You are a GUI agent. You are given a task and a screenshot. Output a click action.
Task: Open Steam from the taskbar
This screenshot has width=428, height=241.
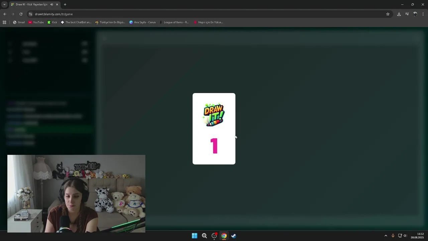[x=234, y=236]
